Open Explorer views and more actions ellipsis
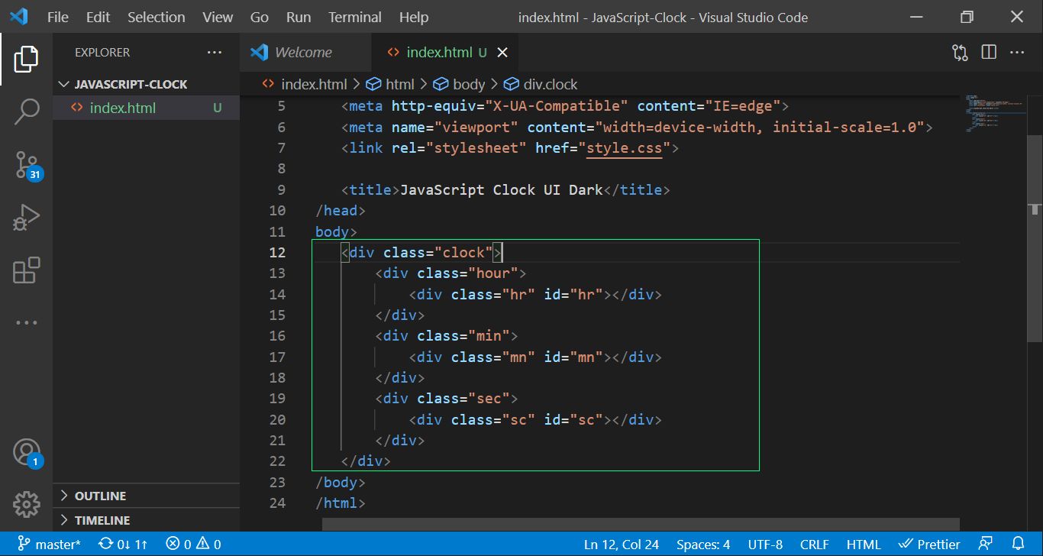This screenshot has width=1043, height=556. point(215,52)
